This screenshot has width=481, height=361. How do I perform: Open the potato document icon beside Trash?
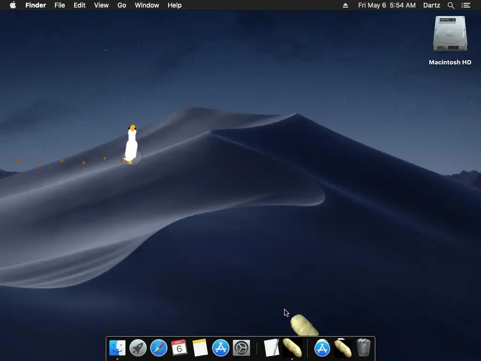342,348
